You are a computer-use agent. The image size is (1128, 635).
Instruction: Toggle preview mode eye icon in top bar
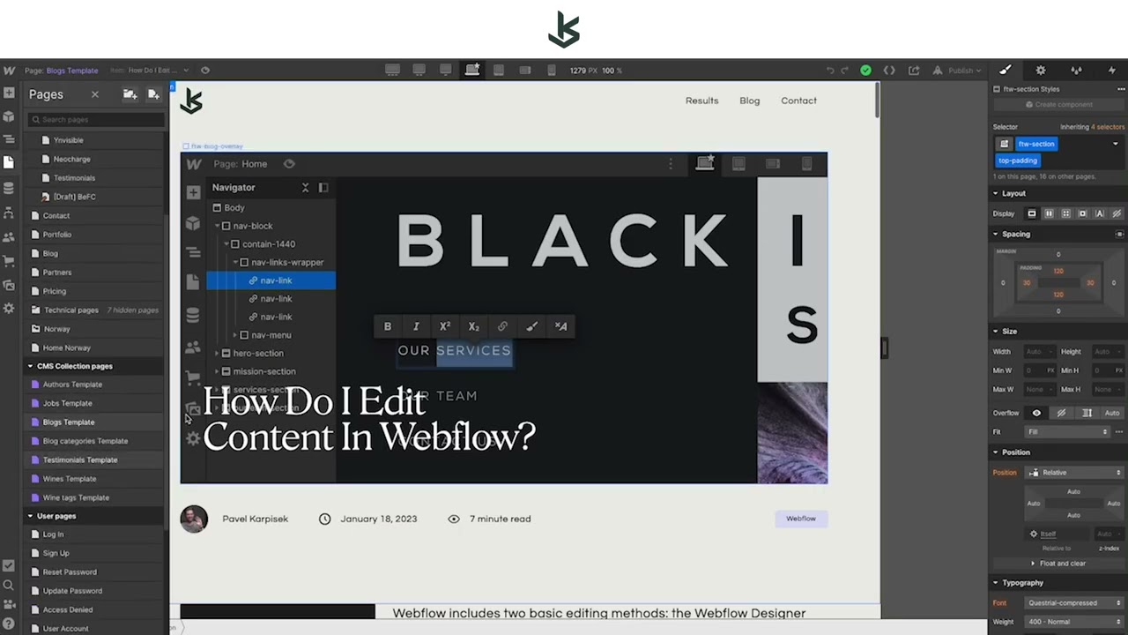pyautogui.click(x=205, y=71)
